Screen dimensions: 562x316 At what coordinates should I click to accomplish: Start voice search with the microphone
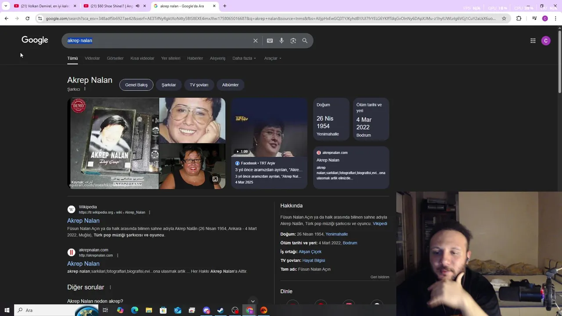tap(281, 41)
